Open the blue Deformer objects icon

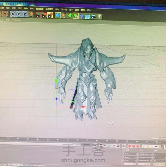(x=82, y=16)
